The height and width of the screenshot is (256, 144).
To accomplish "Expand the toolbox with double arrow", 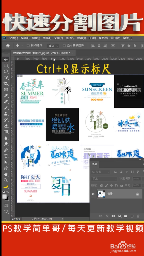I will coord(4,51).
